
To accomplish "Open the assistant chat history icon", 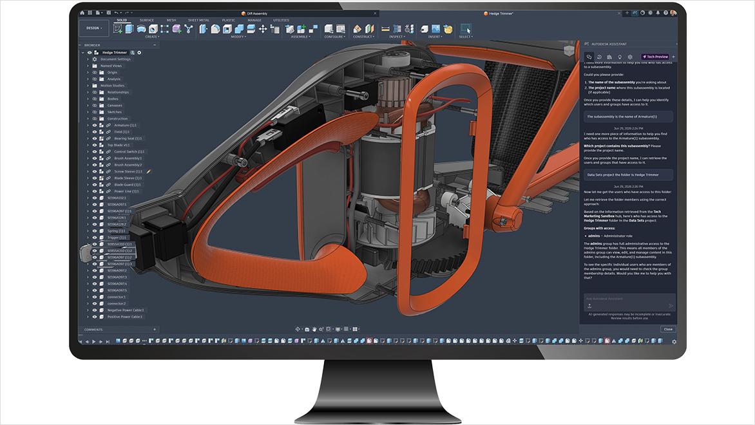I will click(600, 57).
